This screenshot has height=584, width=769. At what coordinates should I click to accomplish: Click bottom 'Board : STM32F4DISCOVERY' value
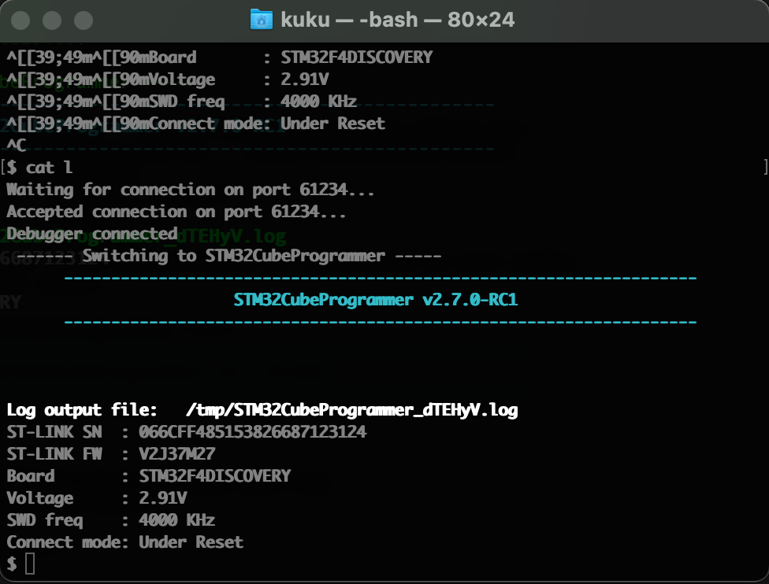215,476
